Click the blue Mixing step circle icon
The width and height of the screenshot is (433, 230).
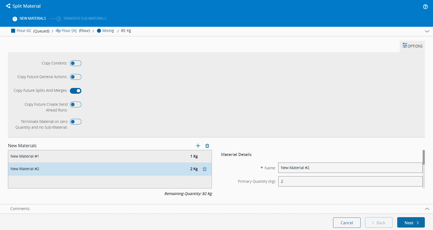point(99,31)
